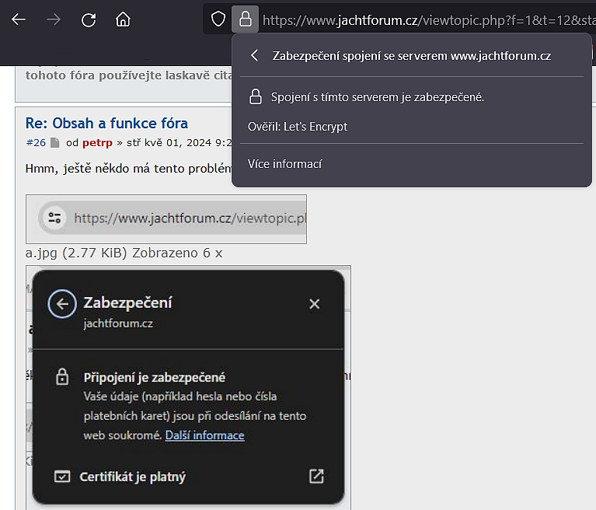The image size is (596, 510).
Task: Open the post number #26 link
Action: [x=36, y=142]
